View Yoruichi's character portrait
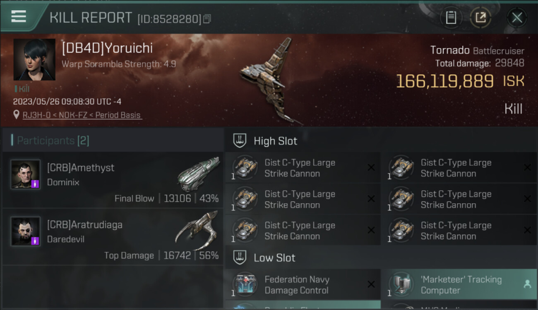Screen dimensions: 538x310 click(34, 60)
